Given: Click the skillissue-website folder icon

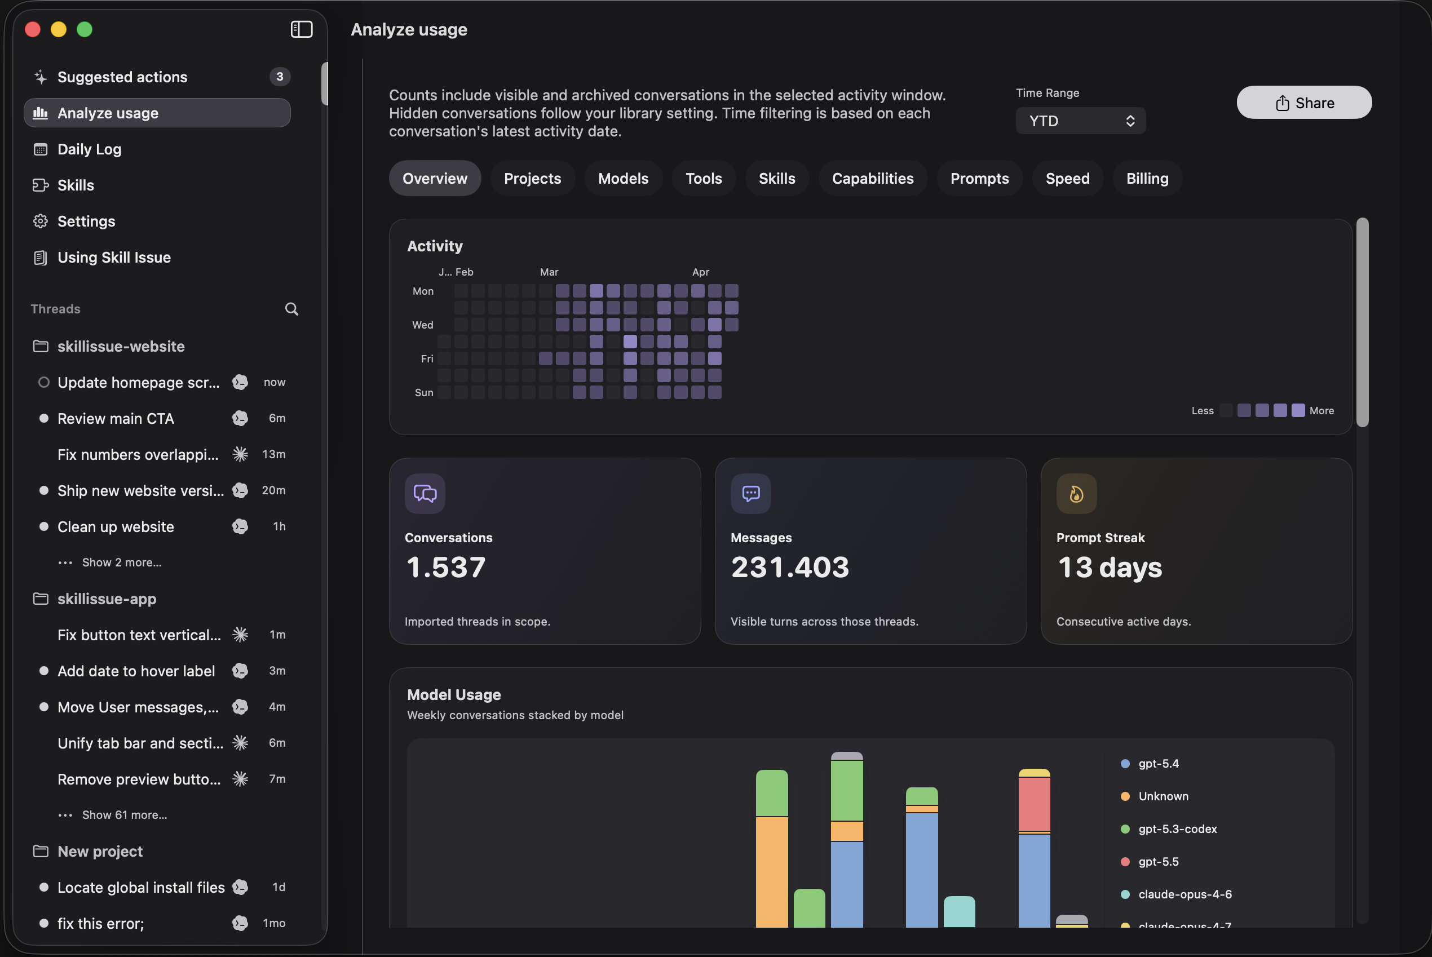Looking at the screenshot, I should coord(40,346).
